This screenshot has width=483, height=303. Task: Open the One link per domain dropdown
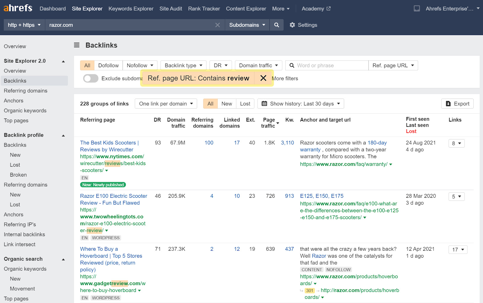(166, 104)
